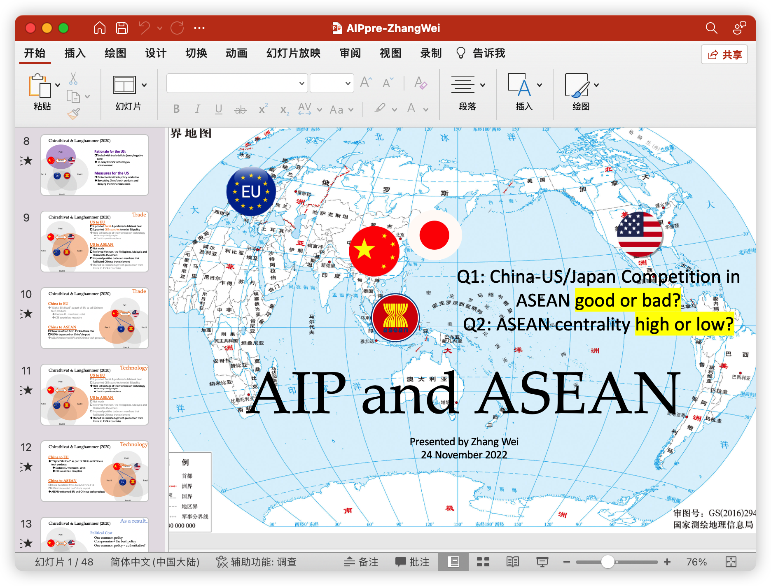Click the Copy icon
The height and width of the screenshot is (586, 771).
73,96
